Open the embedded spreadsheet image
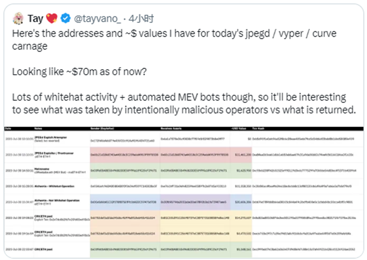 [184, 192]
